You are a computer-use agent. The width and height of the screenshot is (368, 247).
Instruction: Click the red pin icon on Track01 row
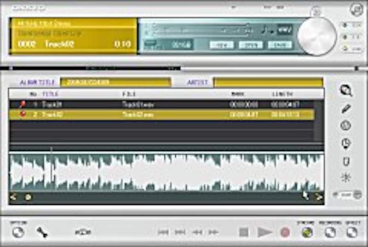[23, 104]
